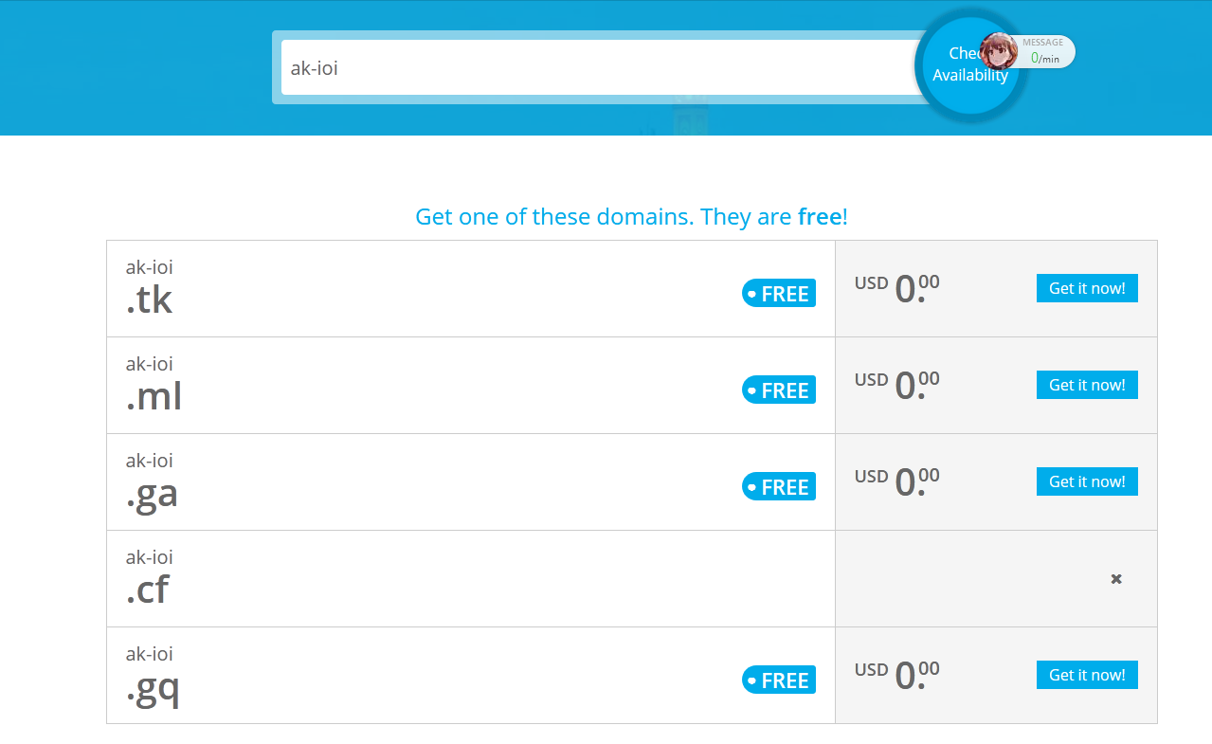Get the ak-ioi .gq domain now

(1087, 675)
